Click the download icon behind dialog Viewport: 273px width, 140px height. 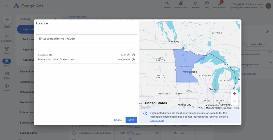point(268,32)
